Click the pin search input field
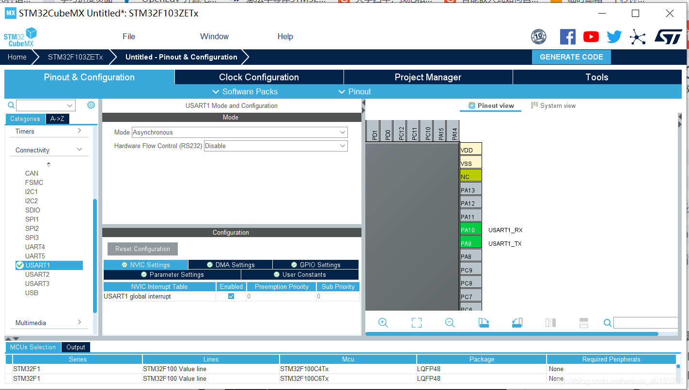Image resolution: width=689 pixels, height=390 pixels. tap(645, 323)
